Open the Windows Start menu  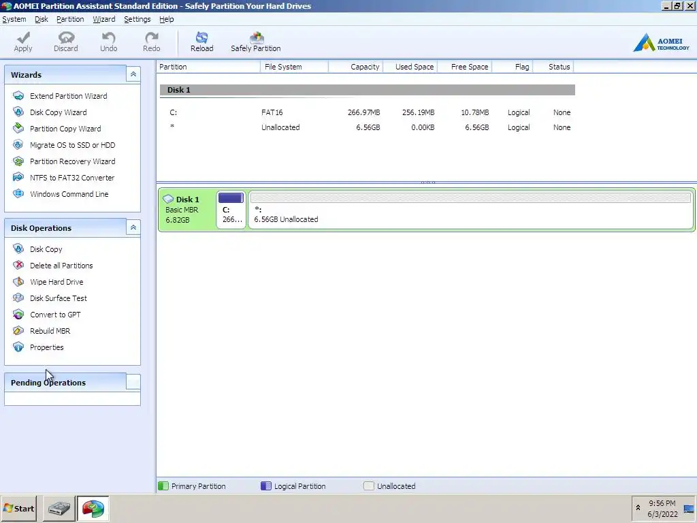point(18,508)
